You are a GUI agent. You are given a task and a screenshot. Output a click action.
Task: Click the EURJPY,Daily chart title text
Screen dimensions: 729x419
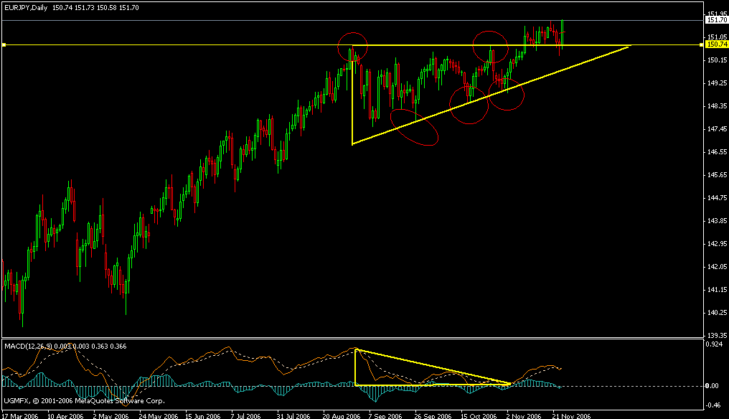tap(26, 7)
